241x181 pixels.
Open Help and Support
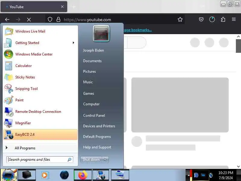pos(97,147)
